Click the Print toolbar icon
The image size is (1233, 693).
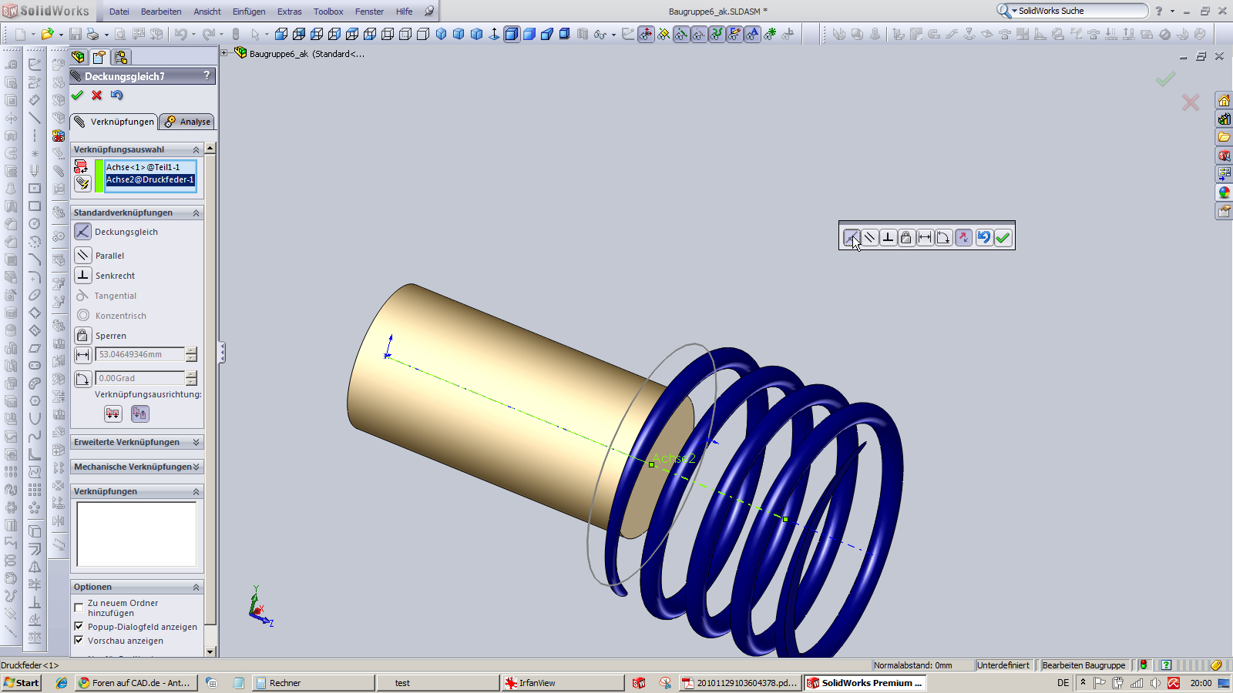[x=93, y=34]
